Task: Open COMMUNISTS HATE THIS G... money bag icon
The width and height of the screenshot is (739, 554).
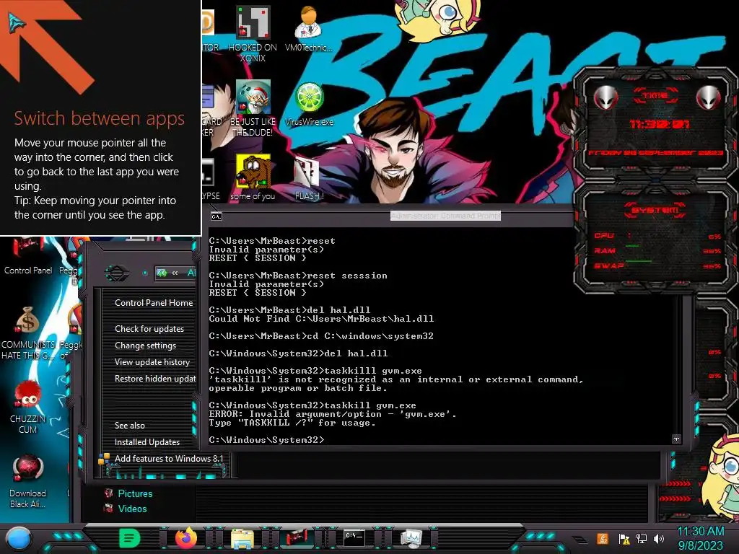Action: pos(28,333)
